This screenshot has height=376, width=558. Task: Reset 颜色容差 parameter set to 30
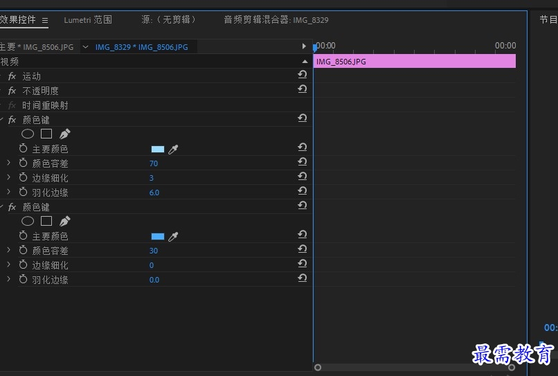pyautogui.click(x=303, y=249)
